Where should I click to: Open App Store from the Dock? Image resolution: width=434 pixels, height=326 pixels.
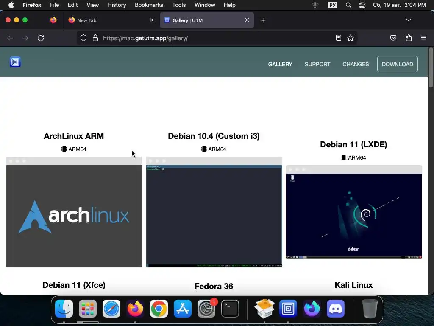pyautogui.click(x=183, y=309)
